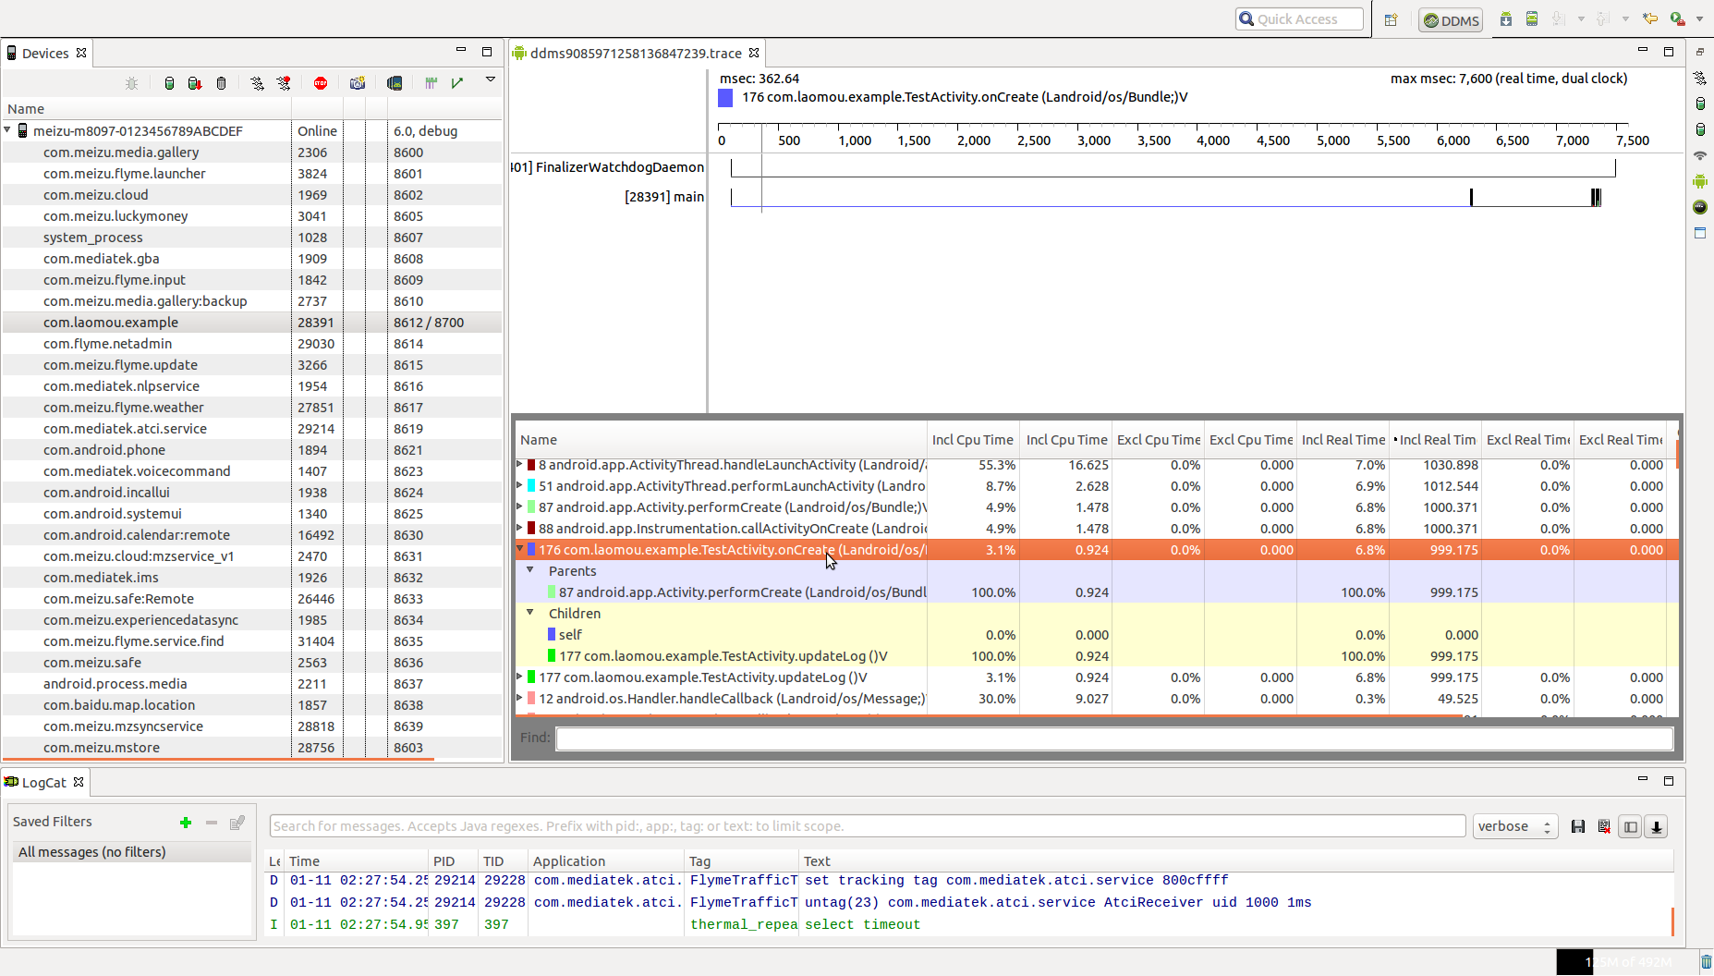
Task: Toggle Scroll Lock in LogCat
Action: pos(1657,826)
